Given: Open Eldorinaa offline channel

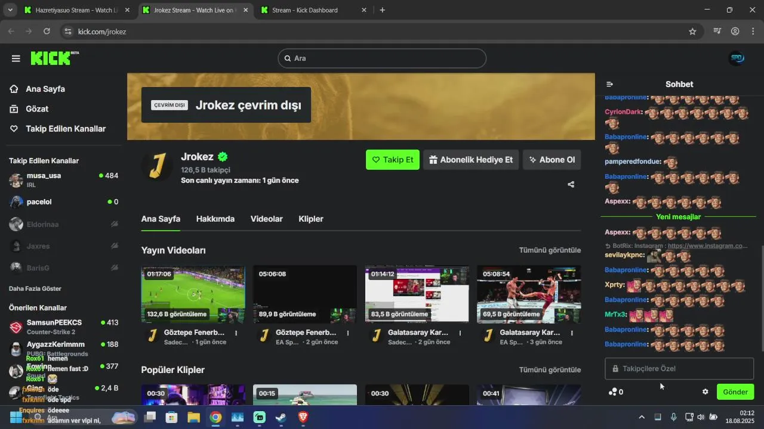Looking at the screenshot, I should pyautogui.click(x=63, y=224).
